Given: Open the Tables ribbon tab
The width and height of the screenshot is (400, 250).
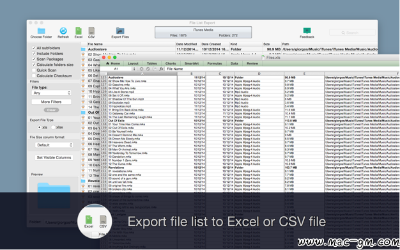Looking at the screenshot, I should [152, 63].
